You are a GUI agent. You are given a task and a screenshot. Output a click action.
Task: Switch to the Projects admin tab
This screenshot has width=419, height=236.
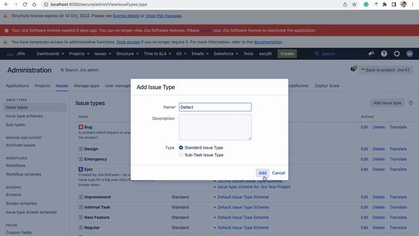click(x=42, y=86)
